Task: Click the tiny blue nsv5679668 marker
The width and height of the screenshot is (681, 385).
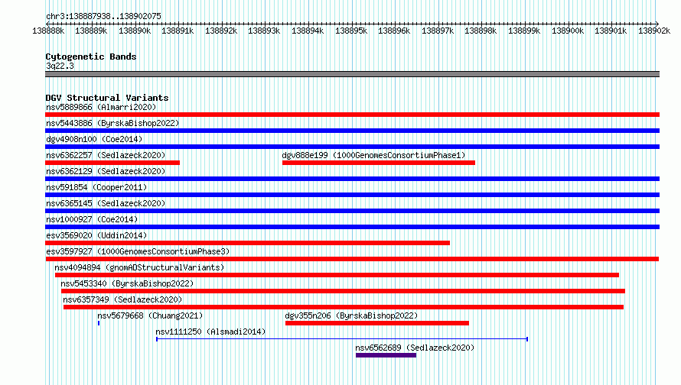Action: (x=99, y=323)
